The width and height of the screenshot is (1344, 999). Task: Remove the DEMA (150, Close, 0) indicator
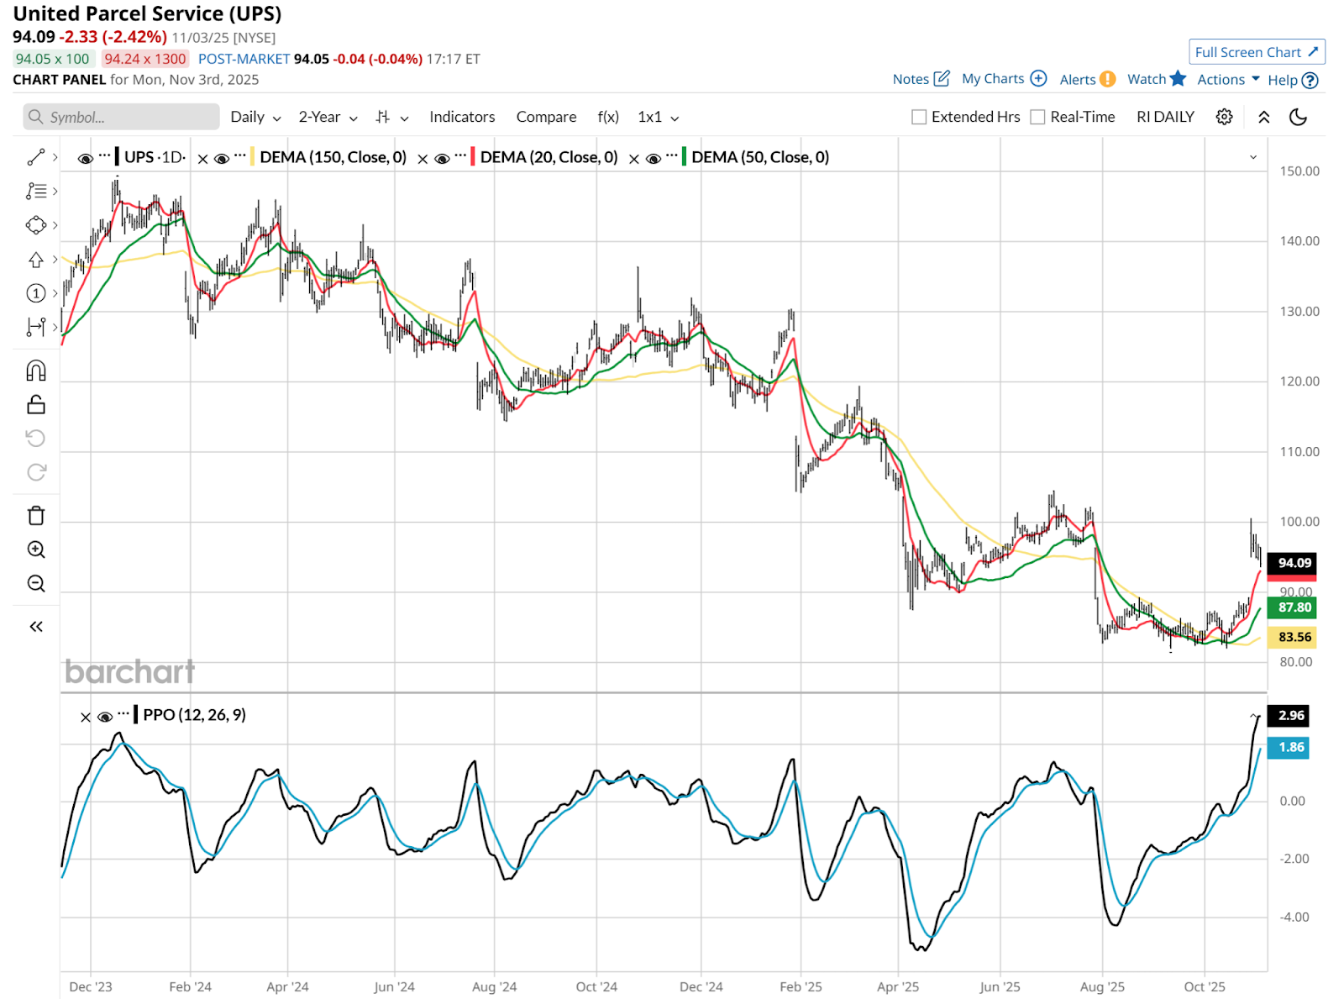point(202,158)
